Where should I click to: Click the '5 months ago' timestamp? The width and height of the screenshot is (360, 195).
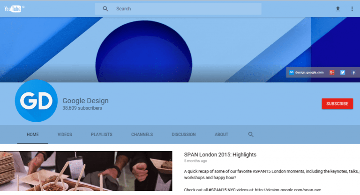click(x=195, y=161)
